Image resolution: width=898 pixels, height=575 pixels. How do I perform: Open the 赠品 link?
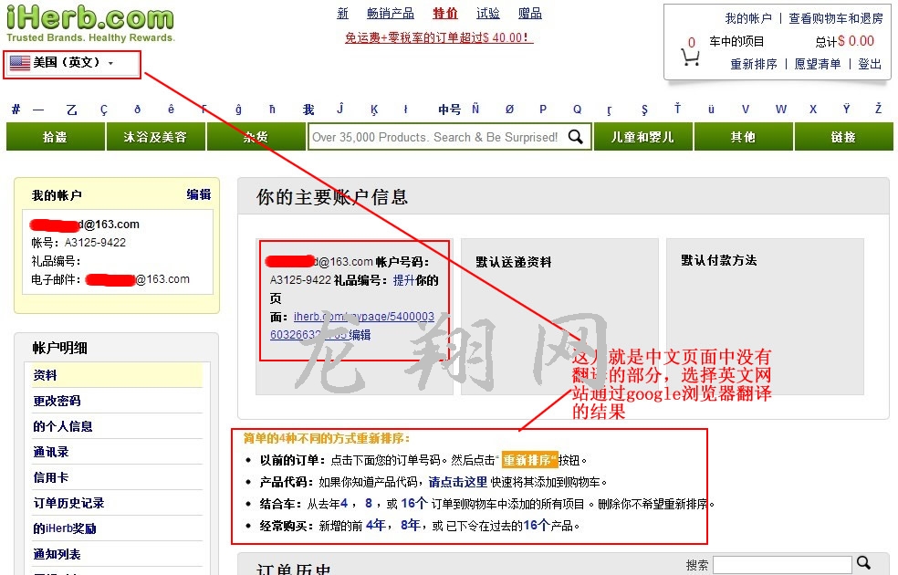tap(529, 13)
